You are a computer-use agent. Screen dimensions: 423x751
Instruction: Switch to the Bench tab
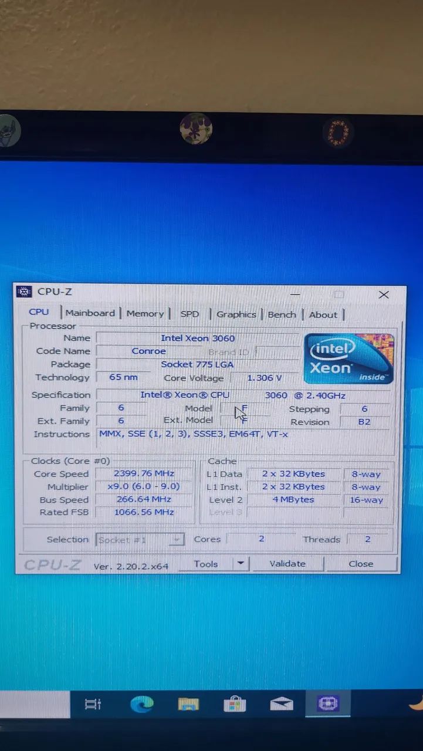(x=282, y=315)
